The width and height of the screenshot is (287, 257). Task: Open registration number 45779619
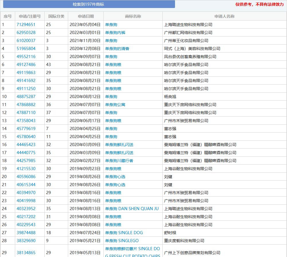coord(26,129)
